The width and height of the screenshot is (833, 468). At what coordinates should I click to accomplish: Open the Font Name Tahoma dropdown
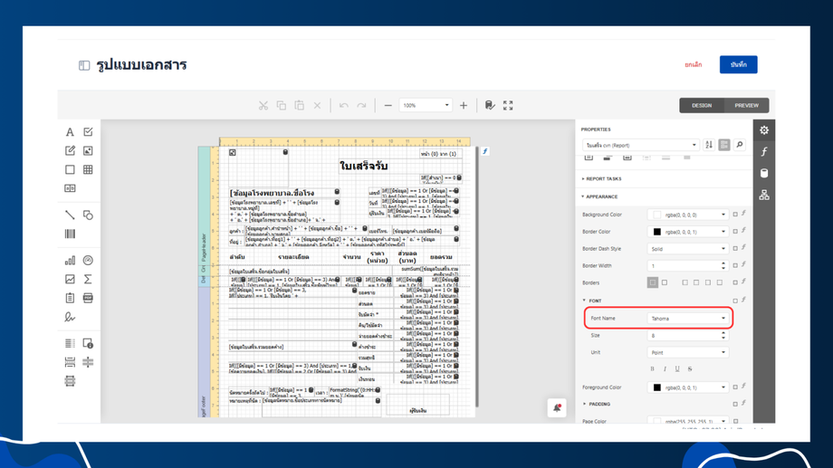[x=687, y=319]
